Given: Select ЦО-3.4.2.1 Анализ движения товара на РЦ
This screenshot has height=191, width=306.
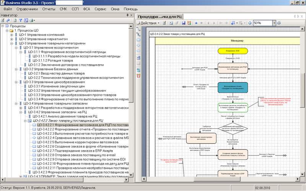Looking at the screenshot, I should pos(64,116).
